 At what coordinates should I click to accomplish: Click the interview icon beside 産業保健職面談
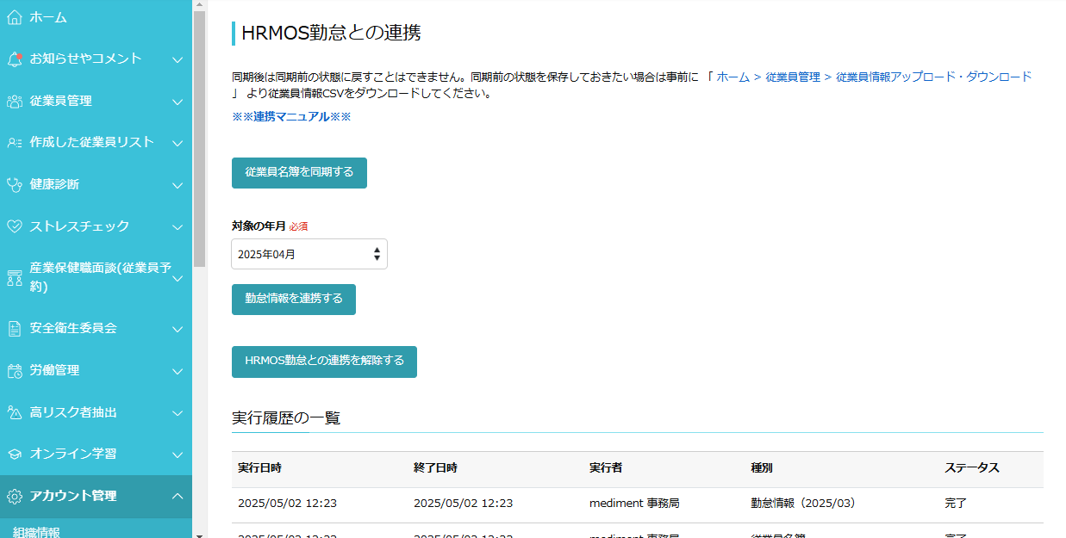tap(15, 278)
